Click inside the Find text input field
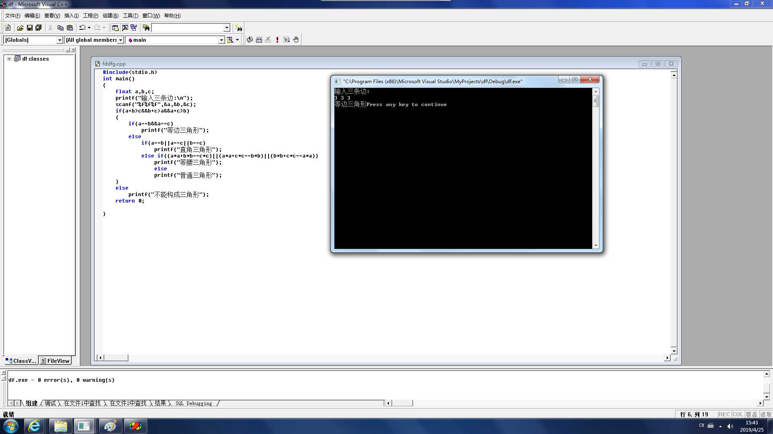Image resolution: width=773 pixels, height=434 pixels. coord(187,28)
